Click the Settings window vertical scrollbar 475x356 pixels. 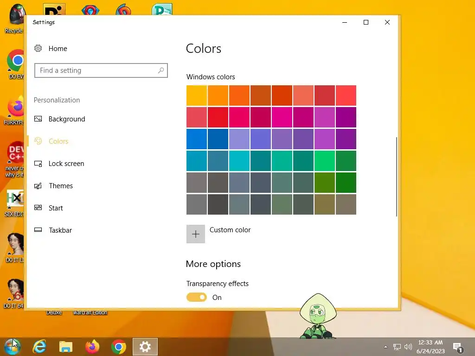pos(396,177)
